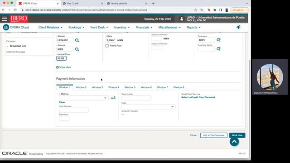
Task: Toggle the Fixed Rate checkbox
Action: [x=107, y=46]
